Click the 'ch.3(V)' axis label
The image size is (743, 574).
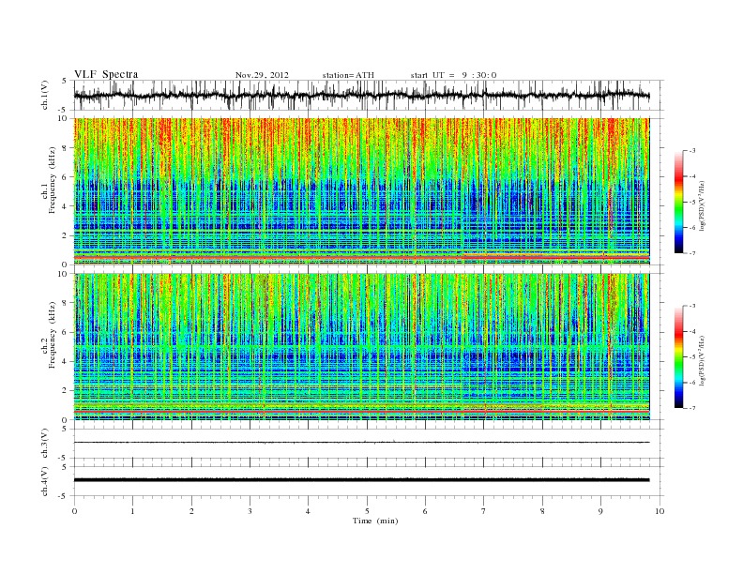coord(45,444)
